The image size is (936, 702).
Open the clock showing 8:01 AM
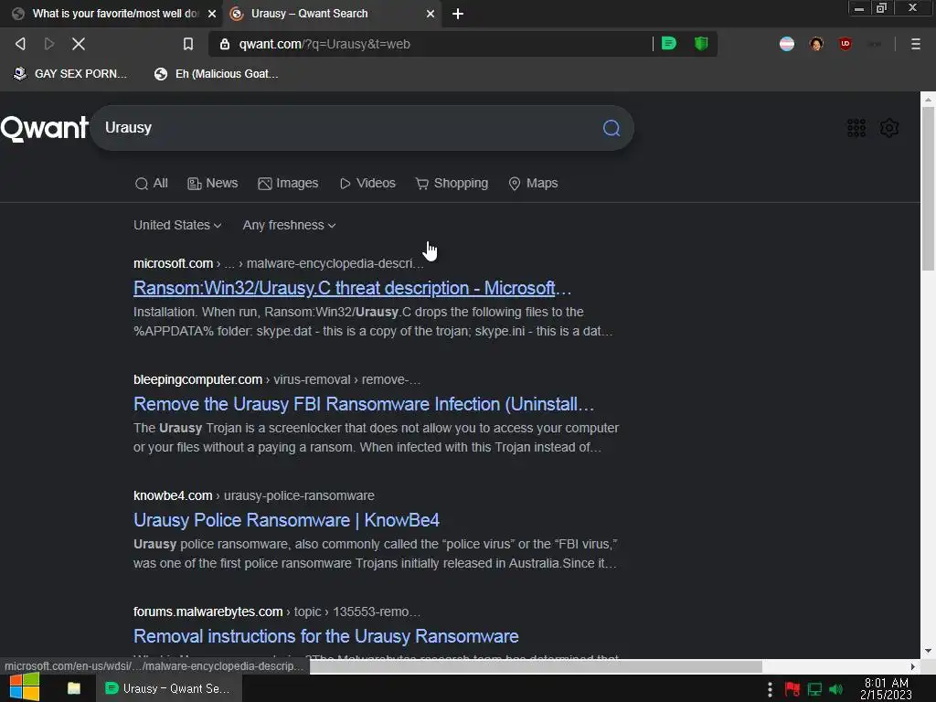887,688
